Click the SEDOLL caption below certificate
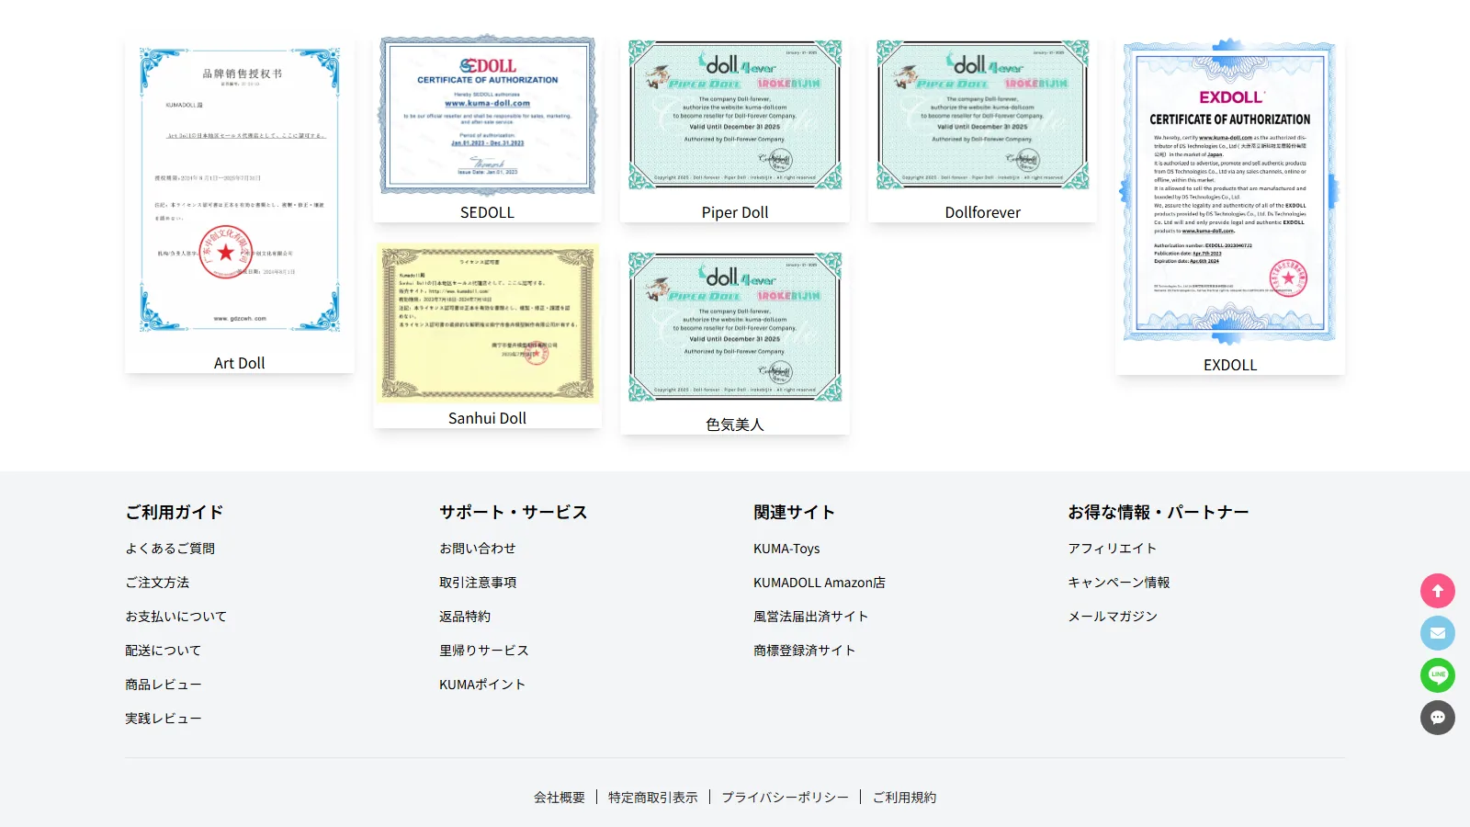This screenshot has width=1470, height=827. 487,212
